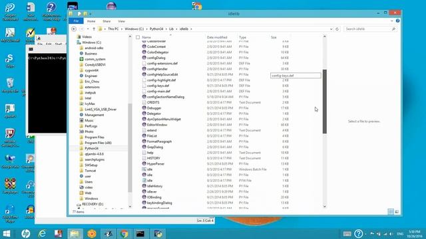Open recent locations dropdown arrow
426x239 pixels.
point(88,29)
